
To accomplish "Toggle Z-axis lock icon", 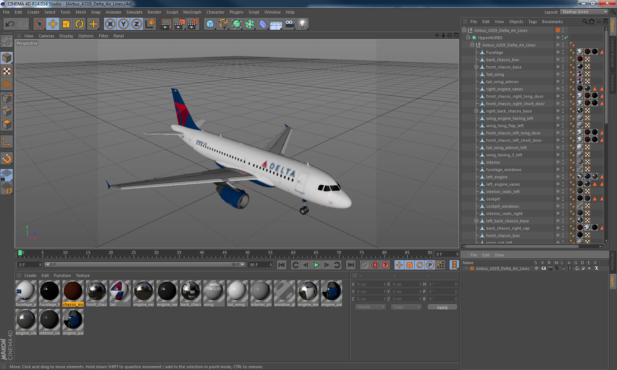I will point(137,24).
